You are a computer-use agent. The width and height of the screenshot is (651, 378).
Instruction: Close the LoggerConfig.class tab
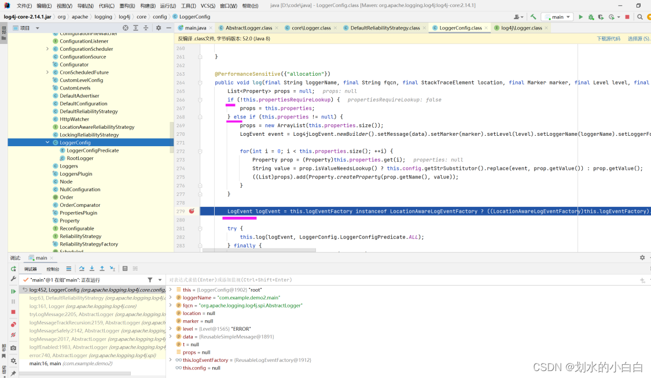pos(486,28)
